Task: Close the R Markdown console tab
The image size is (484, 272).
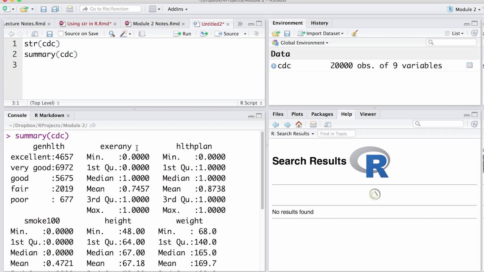Action: click(68, 116)
